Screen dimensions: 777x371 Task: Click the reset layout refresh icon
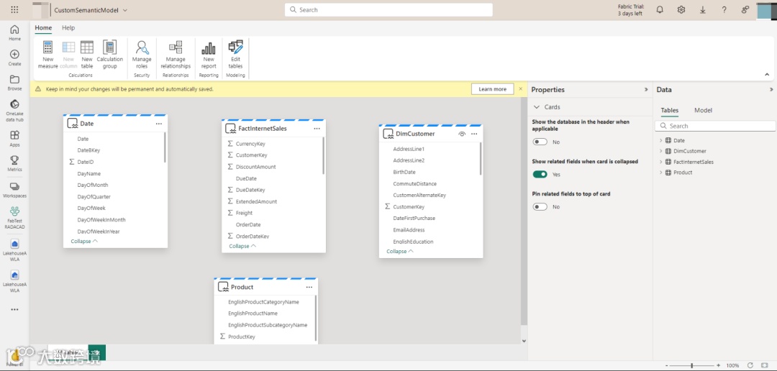750,365
